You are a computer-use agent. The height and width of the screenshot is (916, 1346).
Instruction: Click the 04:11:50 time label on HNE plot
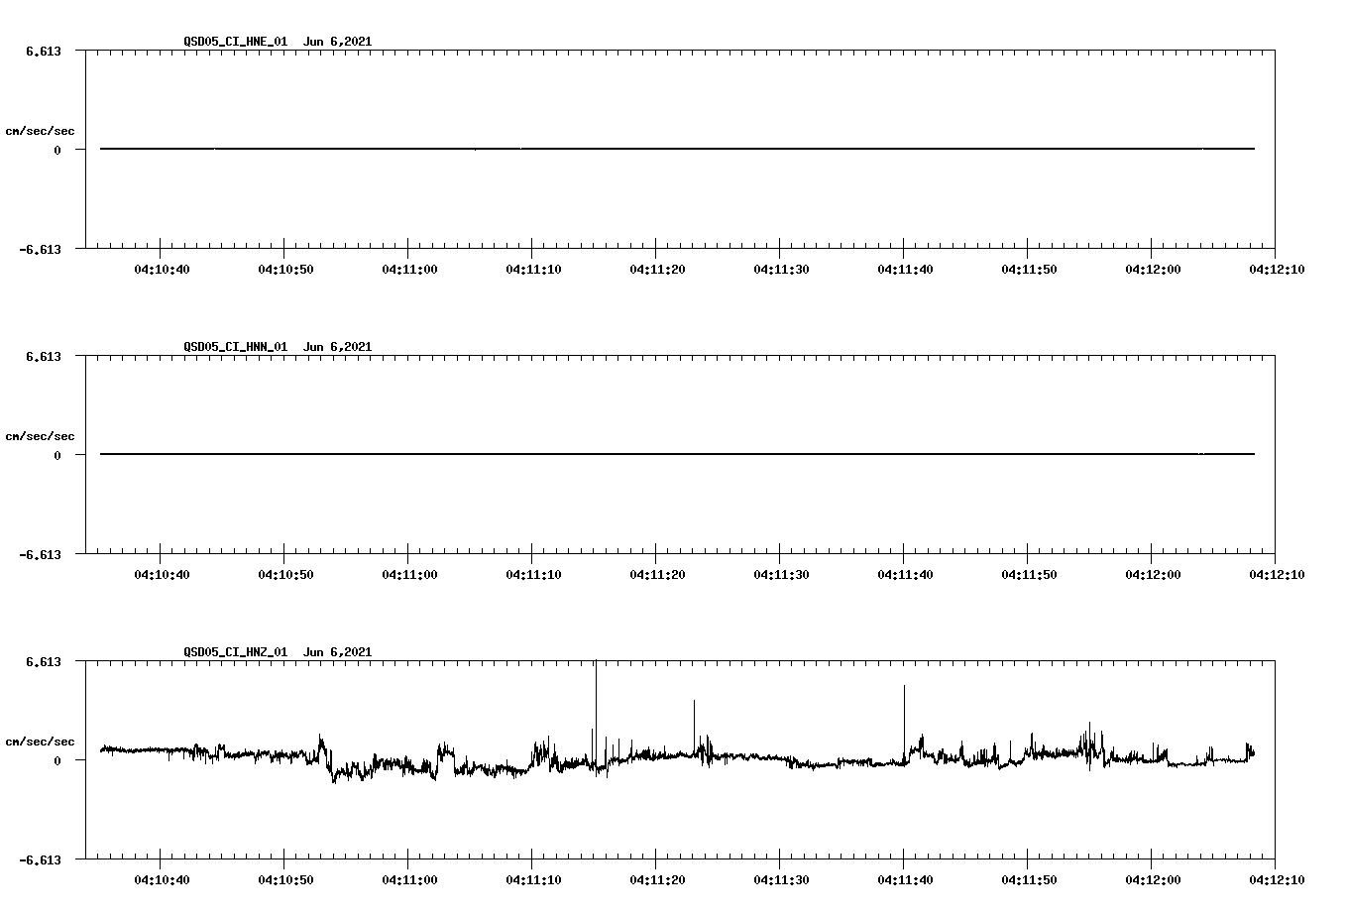1029,269
